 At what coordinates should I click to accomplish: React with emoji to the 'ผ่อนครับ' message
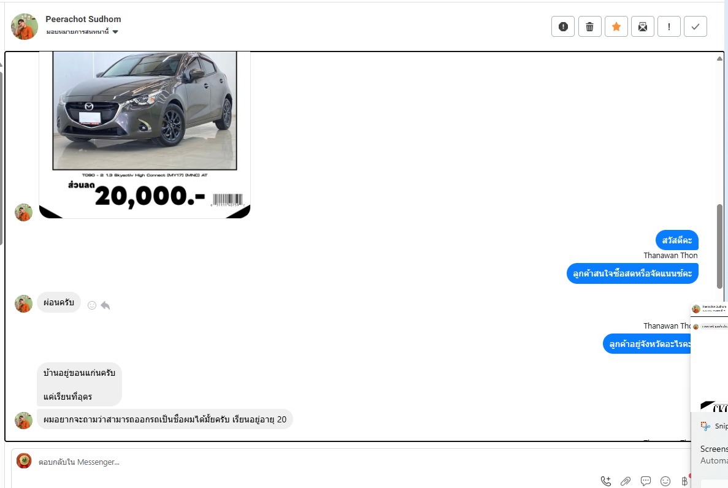point(92,305)
